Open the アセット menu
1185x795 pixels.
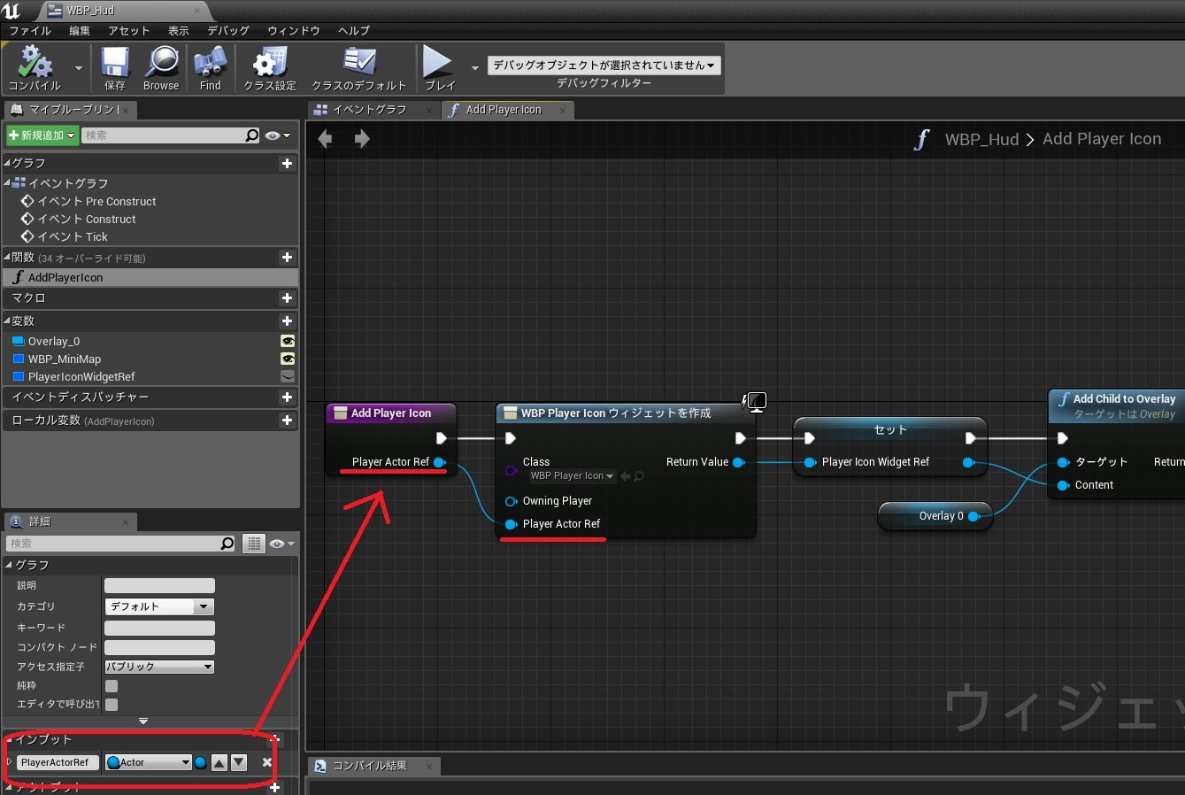(129, 31)
